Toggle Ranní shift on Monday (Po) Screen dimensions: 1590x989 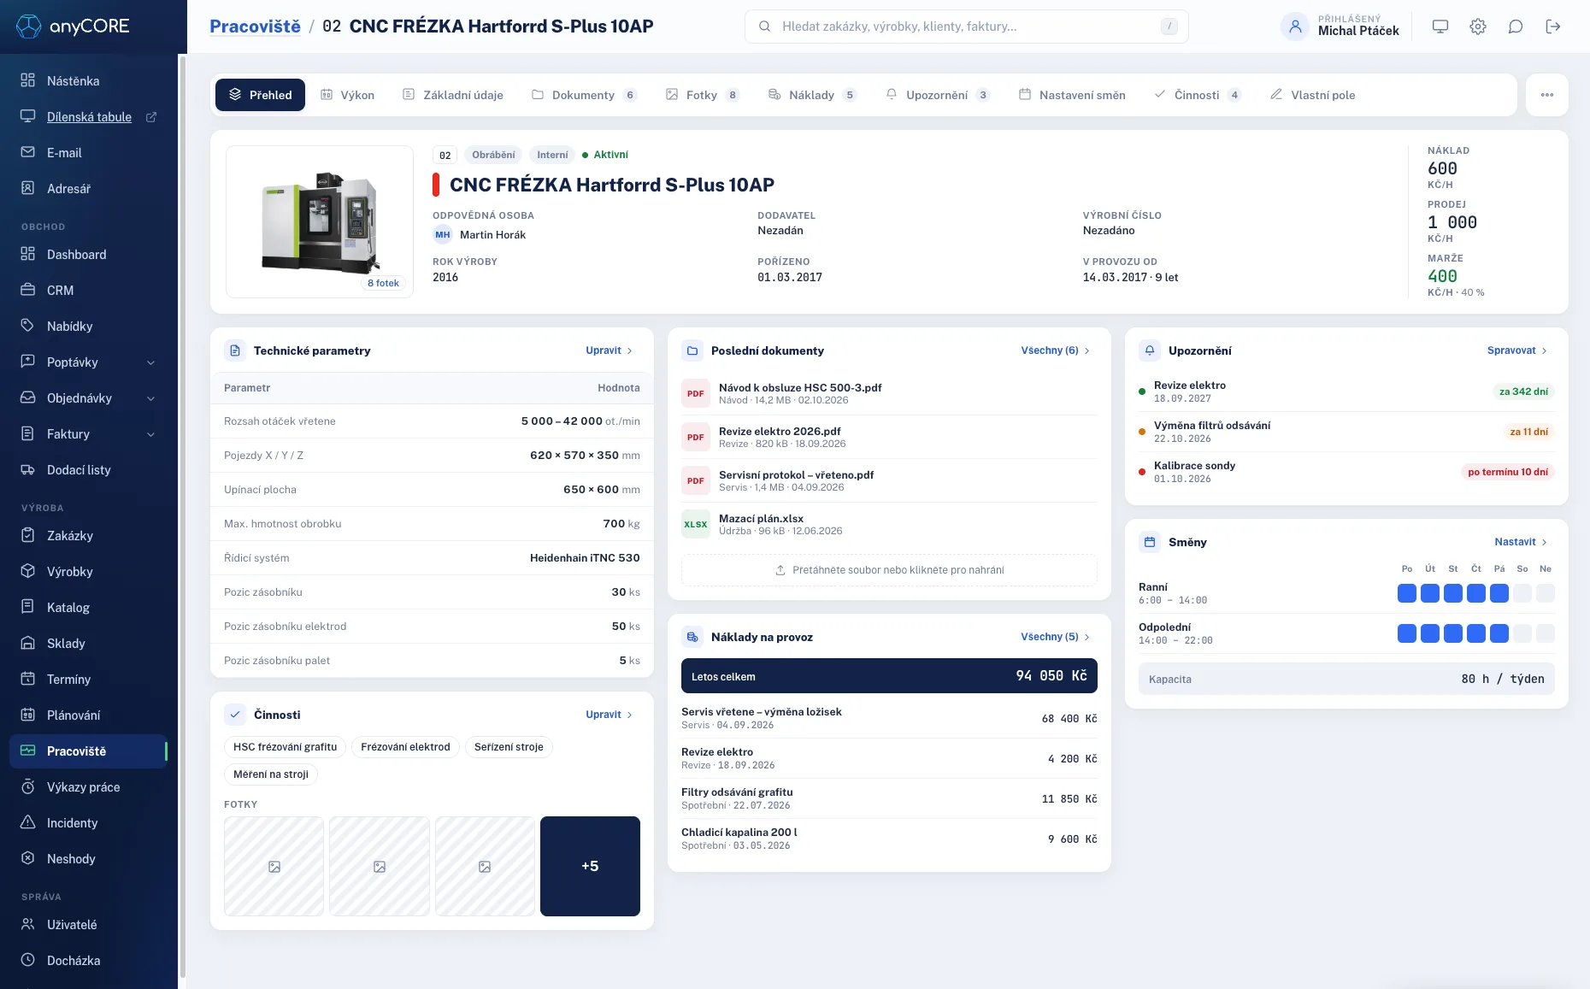point(1407,593)
